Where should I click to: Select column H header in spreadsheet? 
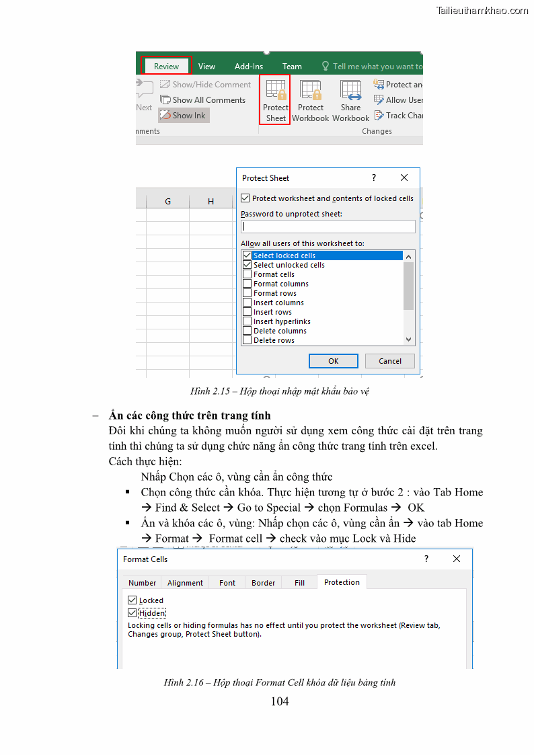point(211,202)
